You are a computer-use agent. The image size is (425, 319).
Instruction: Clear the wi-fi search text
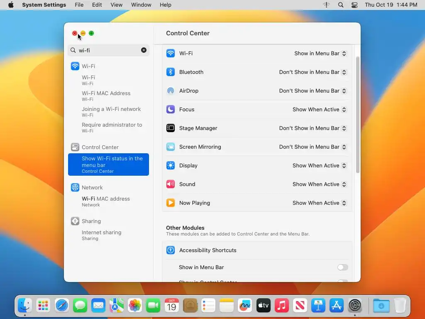coord(144,50)
